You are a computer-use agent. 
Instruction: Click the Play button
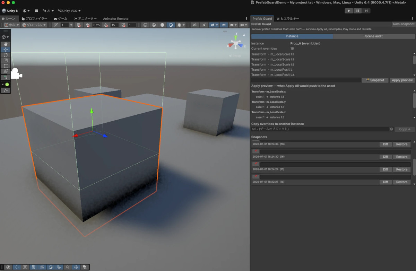coord(349,11)
